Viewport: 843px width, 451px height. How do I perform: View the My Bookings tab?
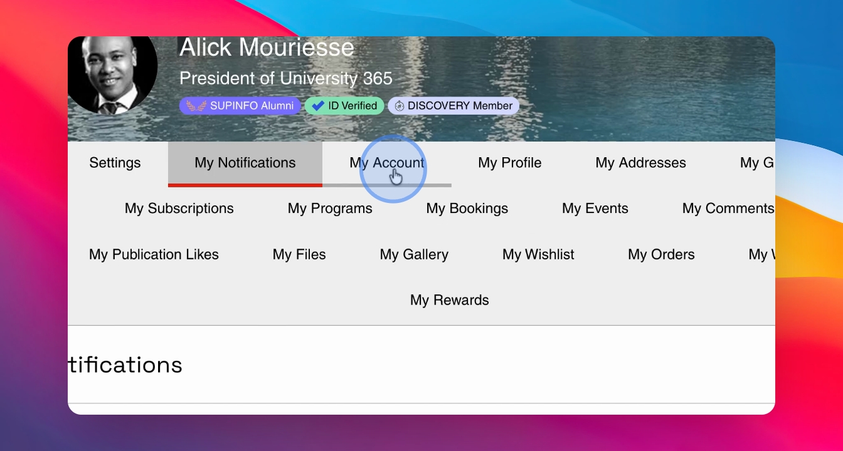[467, 209]
